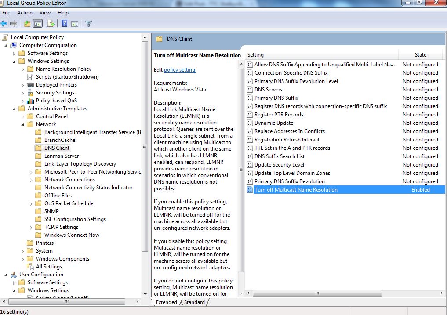The image size is (447, 315).
Task: Click the Export List toolbar icon
Action: 51,23
